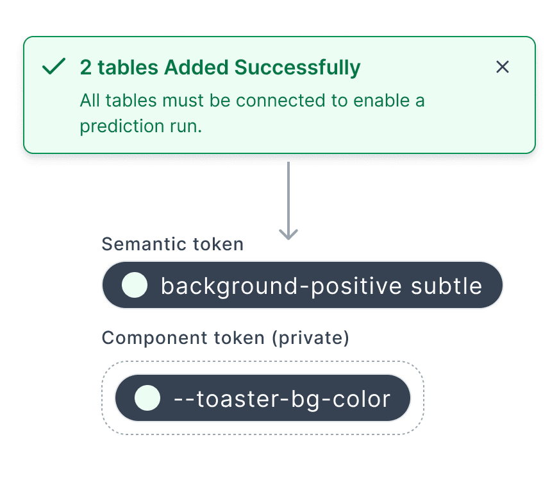
Task: Click the '--toaster-bg-color' text itself
Action: pos(282,399)
